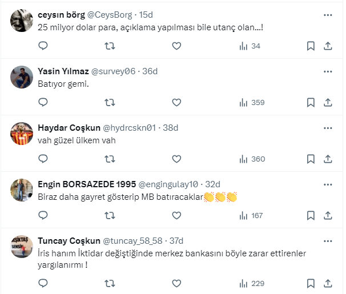
Task: Like Haydar Coşkun's tweet
Action: [x=176, y=159]
